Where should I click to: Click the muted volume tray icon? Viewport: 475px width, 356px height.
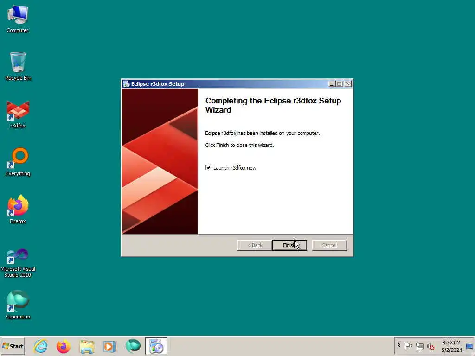click(x=431, y=346)
